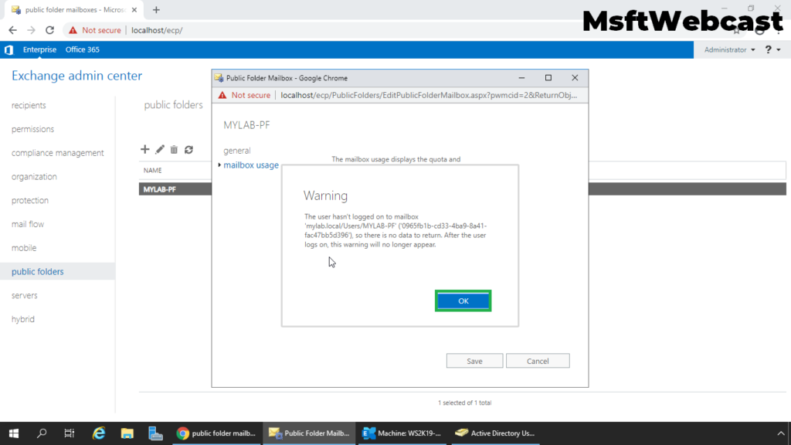Open the Windows Start menu
The image size is (791, 445).
[14, 433]
